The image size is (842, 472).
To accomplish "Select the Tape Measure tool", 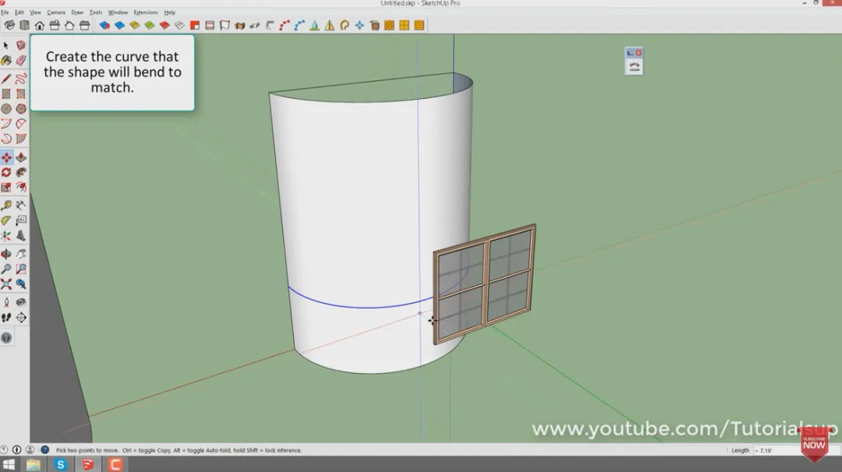I will (x=6, y=206).
